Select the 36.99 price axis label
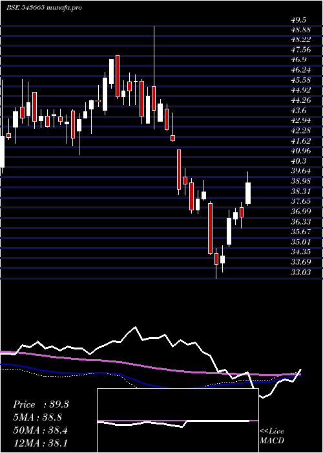 [x=301, y=212]
